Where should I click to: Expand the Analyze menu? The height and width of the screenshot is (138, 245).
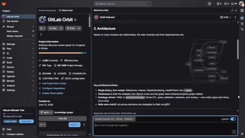tap(19, 86)
